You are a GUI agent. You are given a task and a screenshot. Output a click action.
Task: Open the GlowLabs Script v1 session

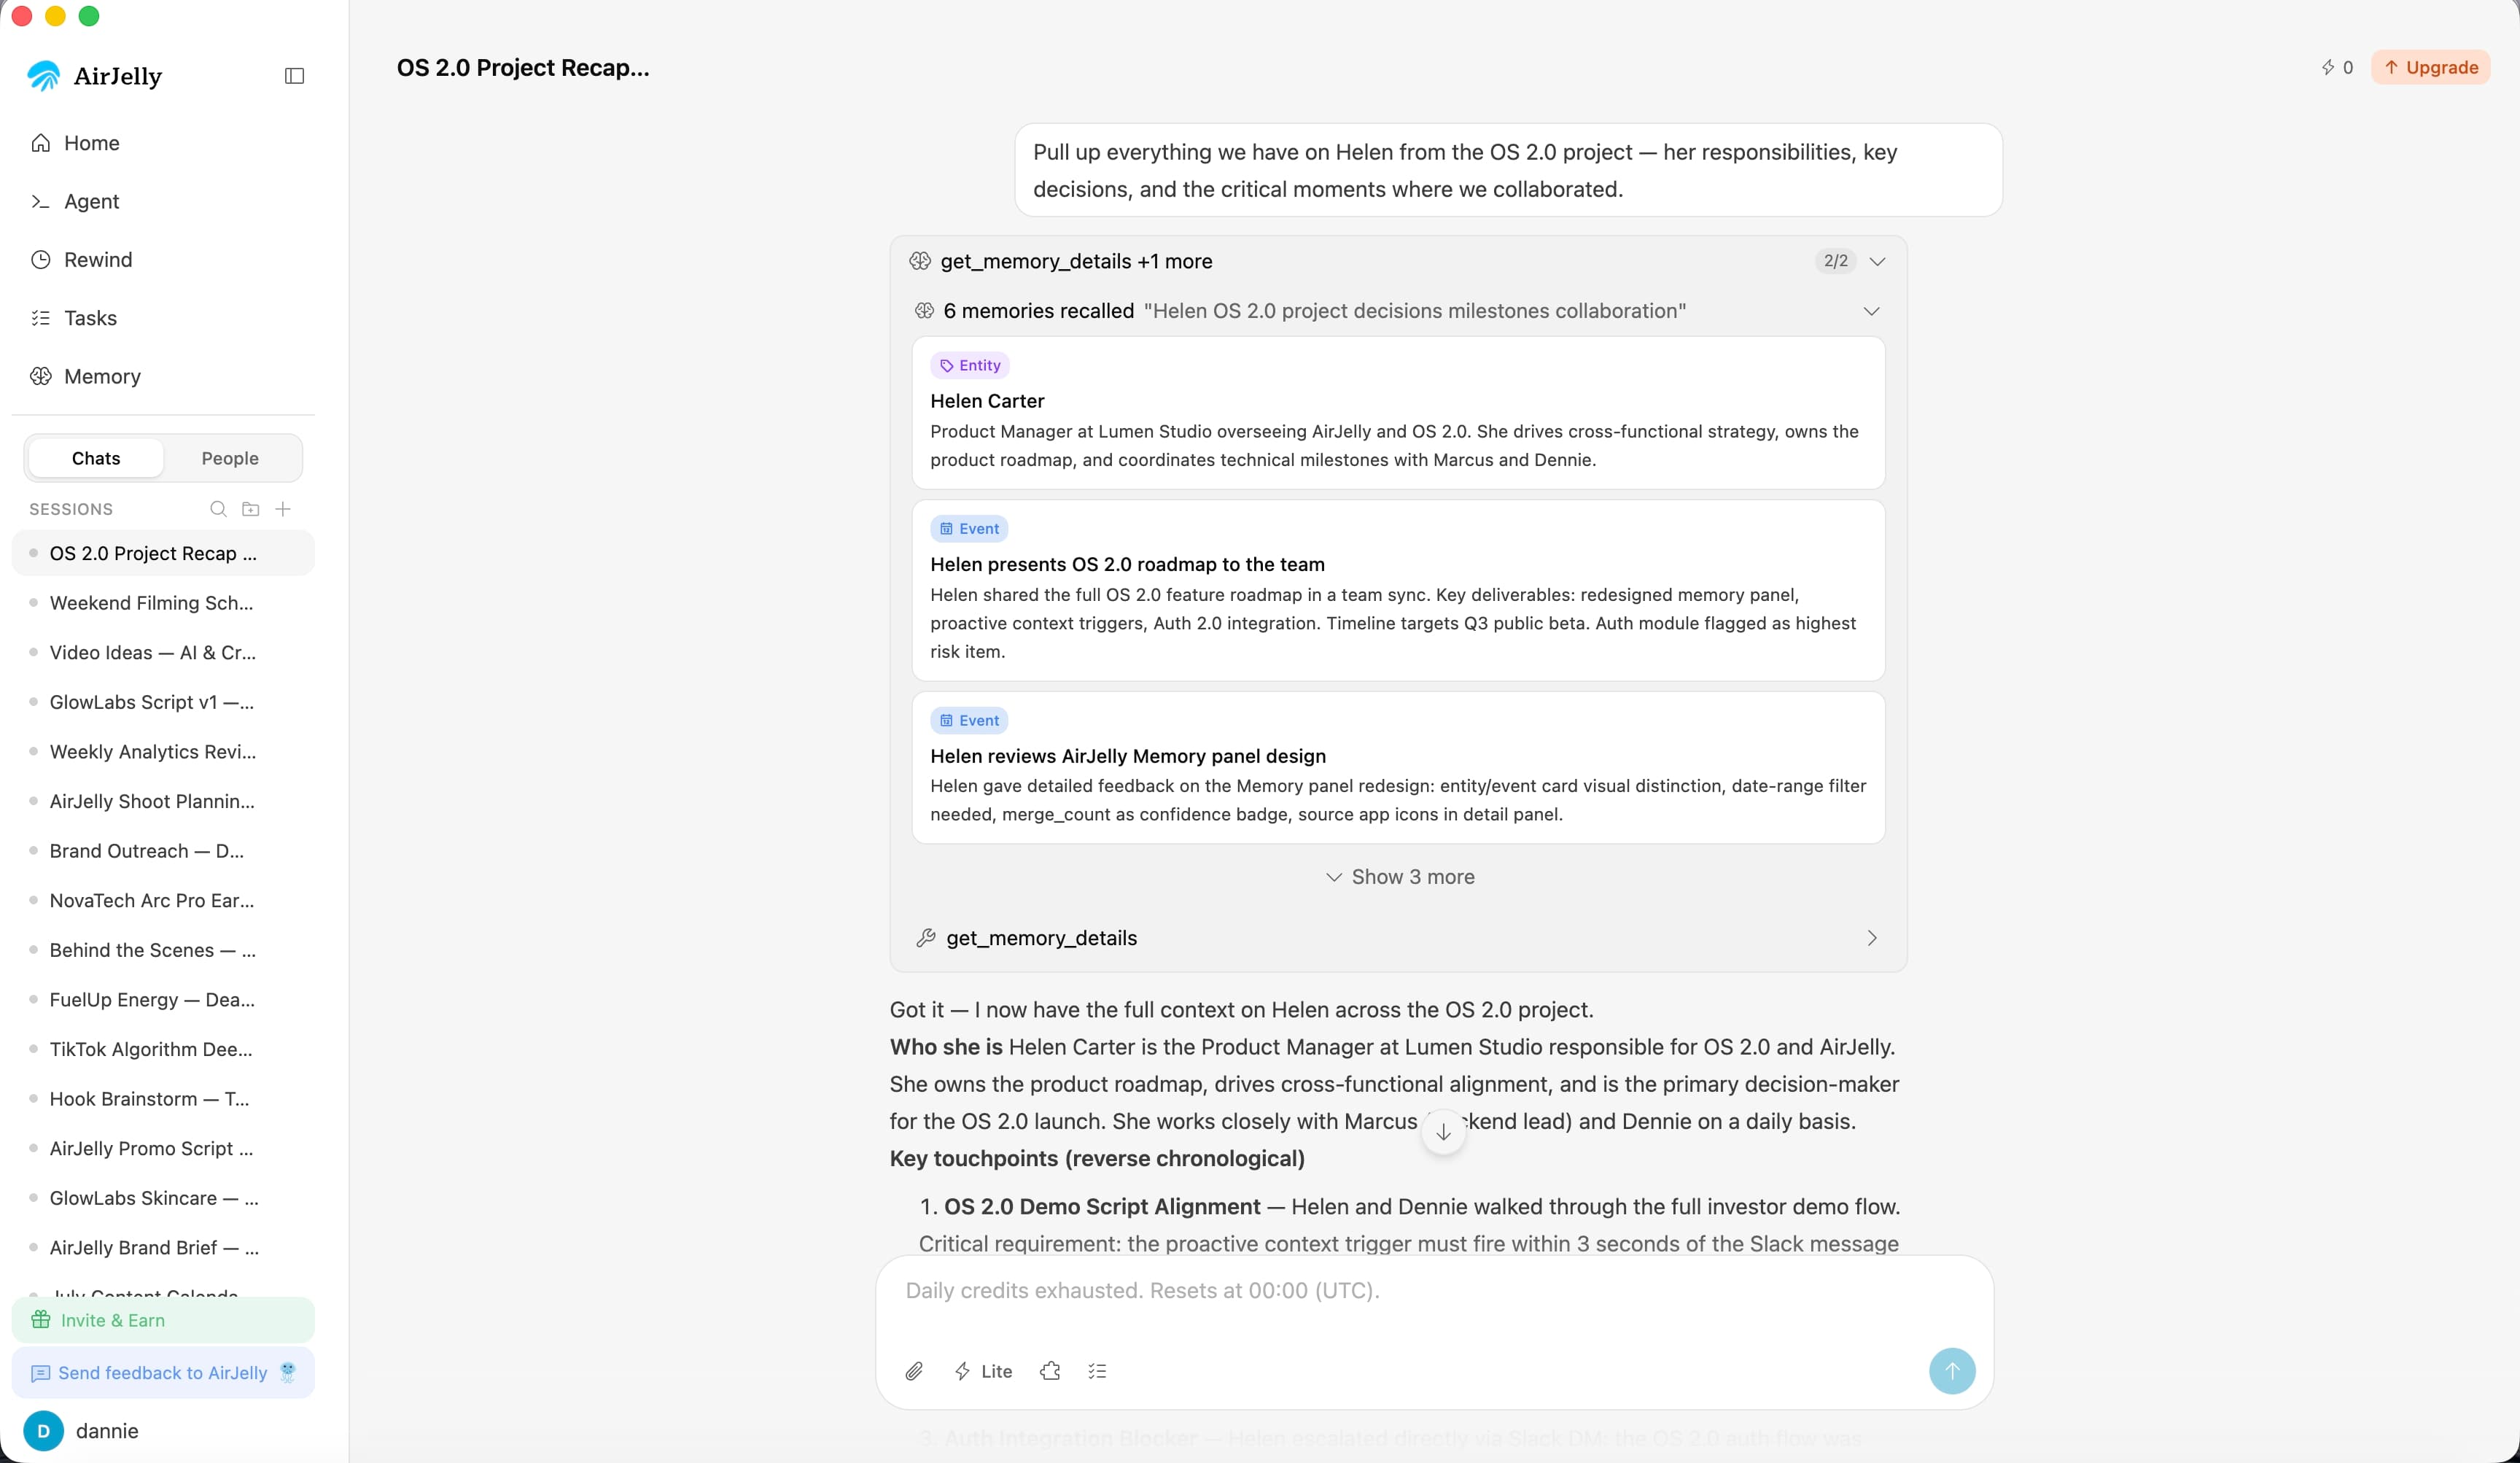coord(163,702)
